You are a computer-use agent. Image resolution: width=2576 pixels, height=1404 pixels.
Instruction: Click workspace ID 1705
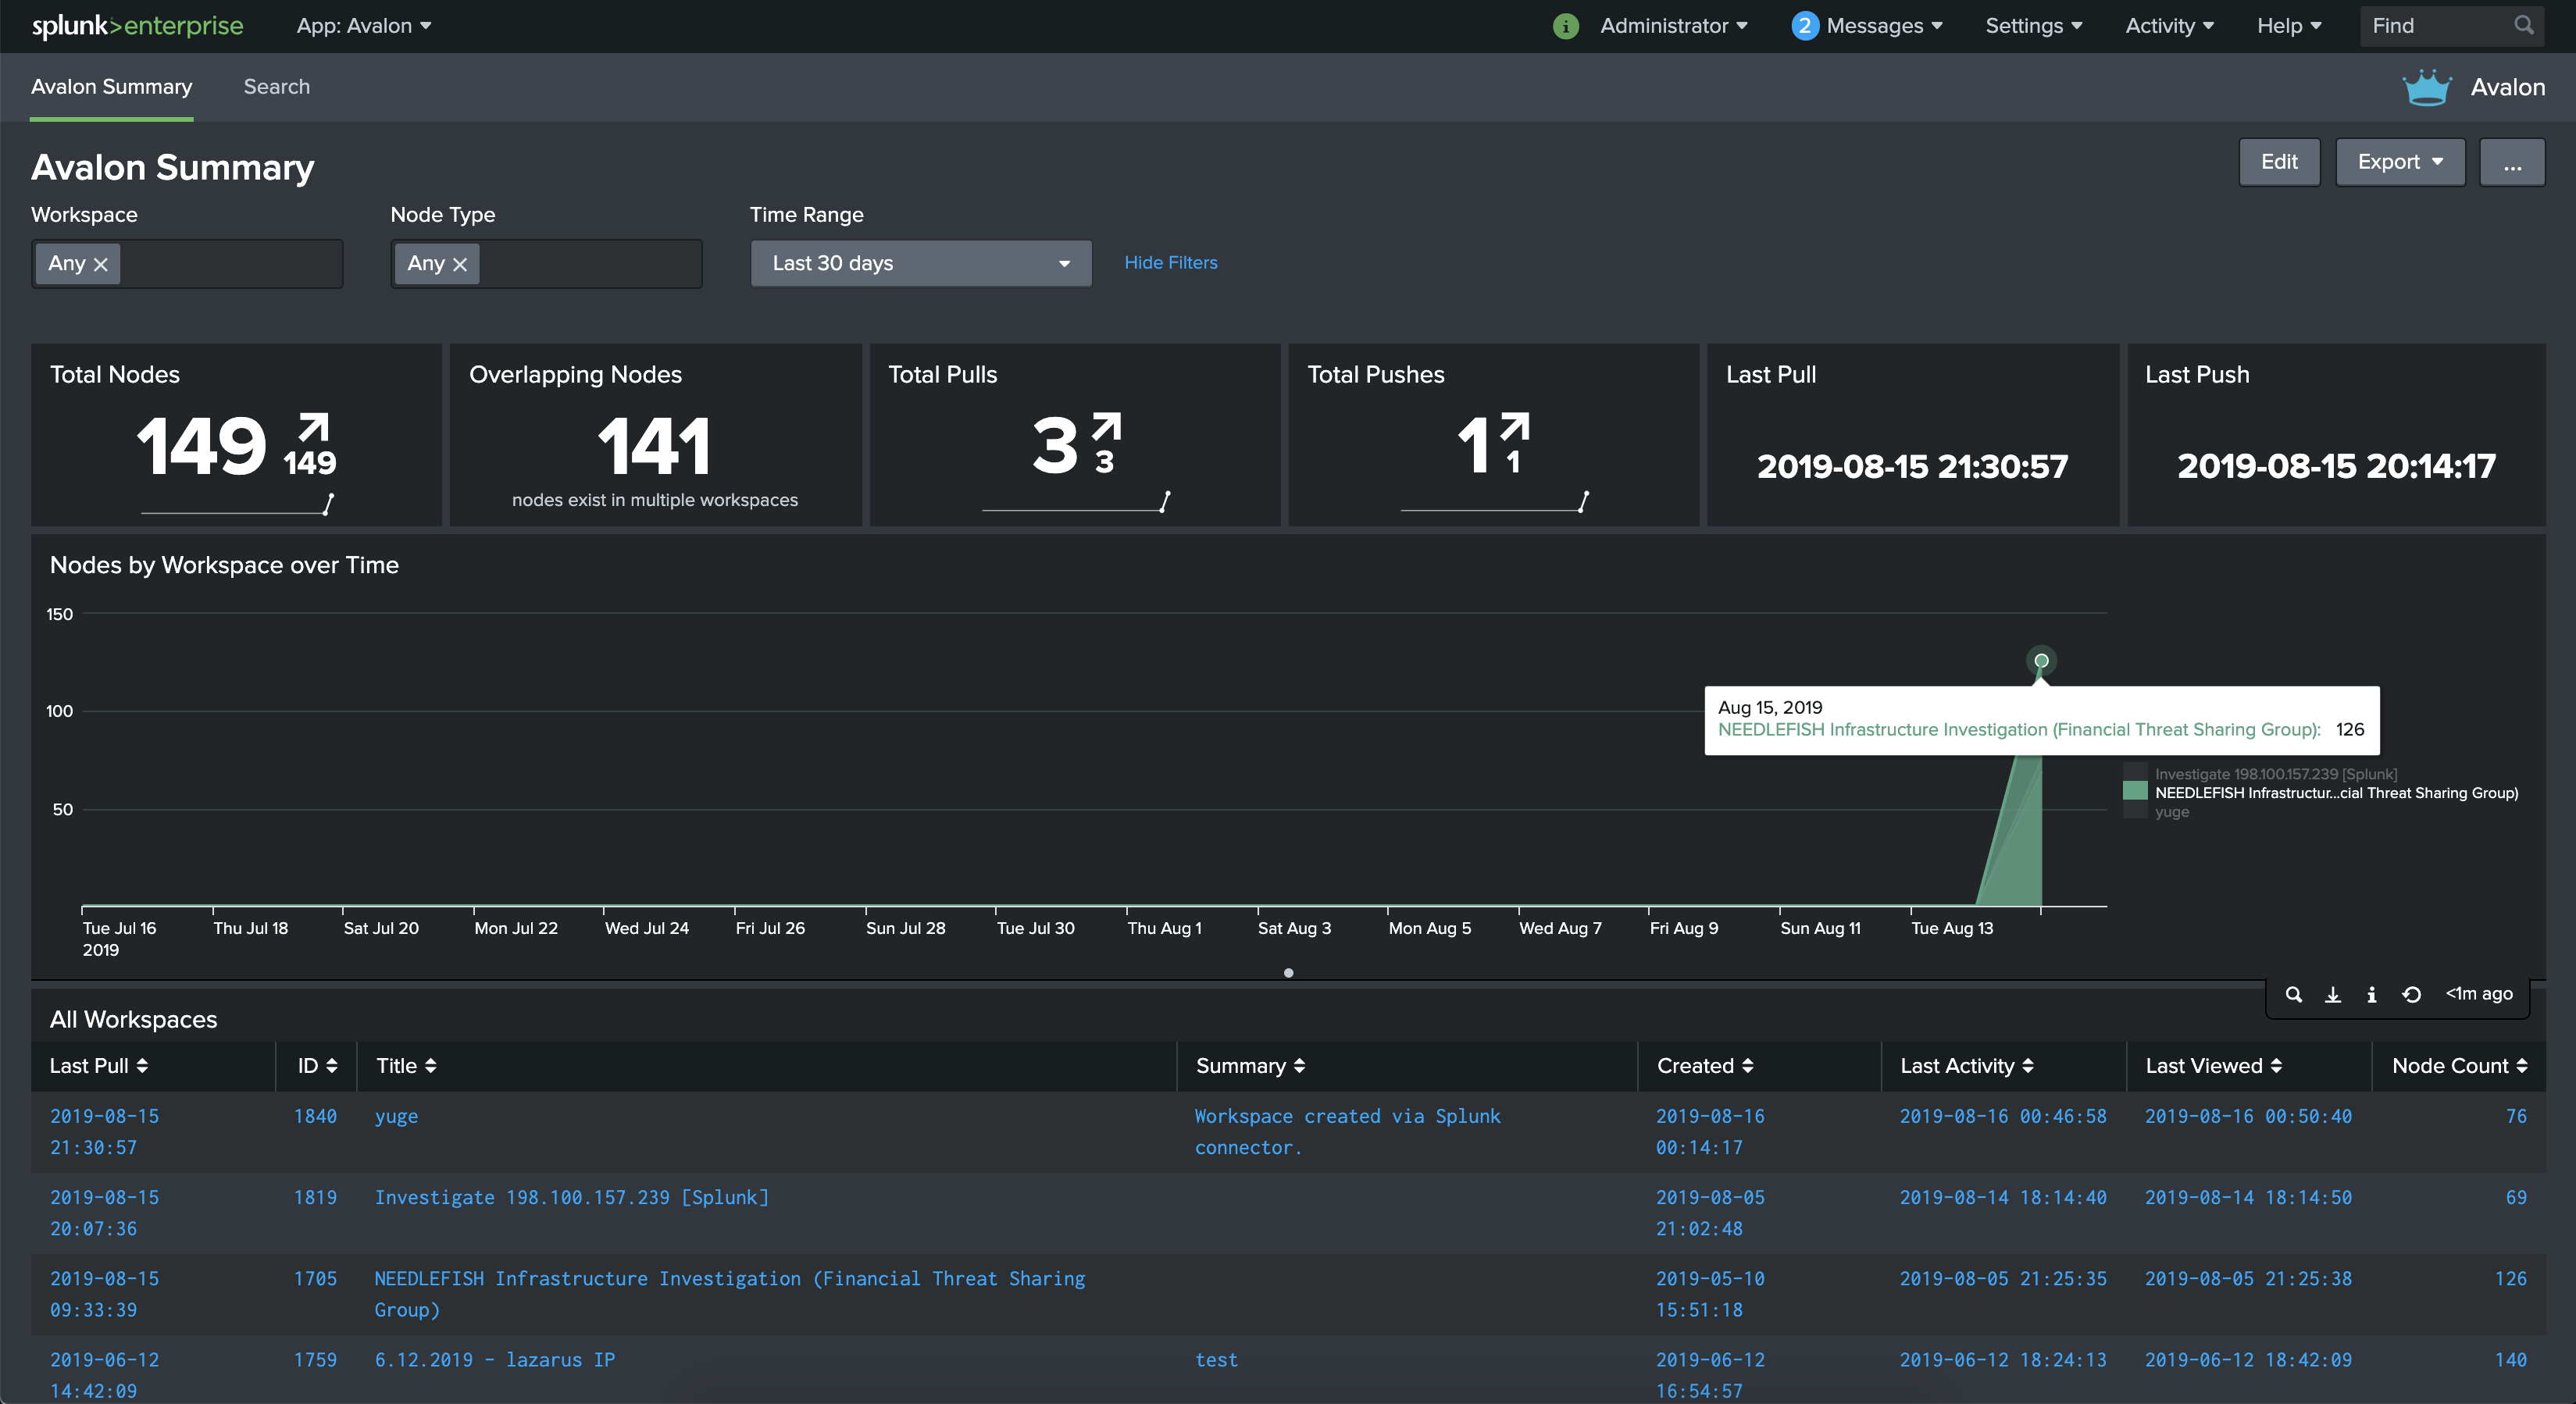tap(315, 1279)
